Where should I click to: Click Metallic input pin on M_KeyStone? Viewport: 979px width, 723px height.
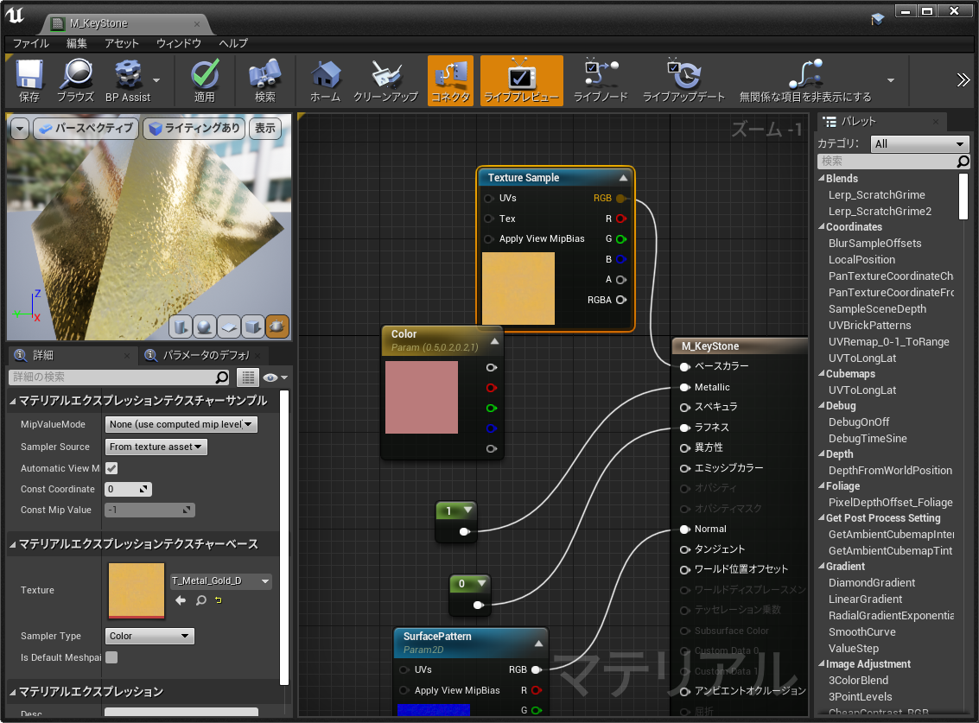click(685, 388)
